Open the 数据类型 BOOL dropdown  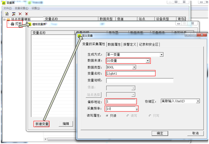tap(134, 67)
